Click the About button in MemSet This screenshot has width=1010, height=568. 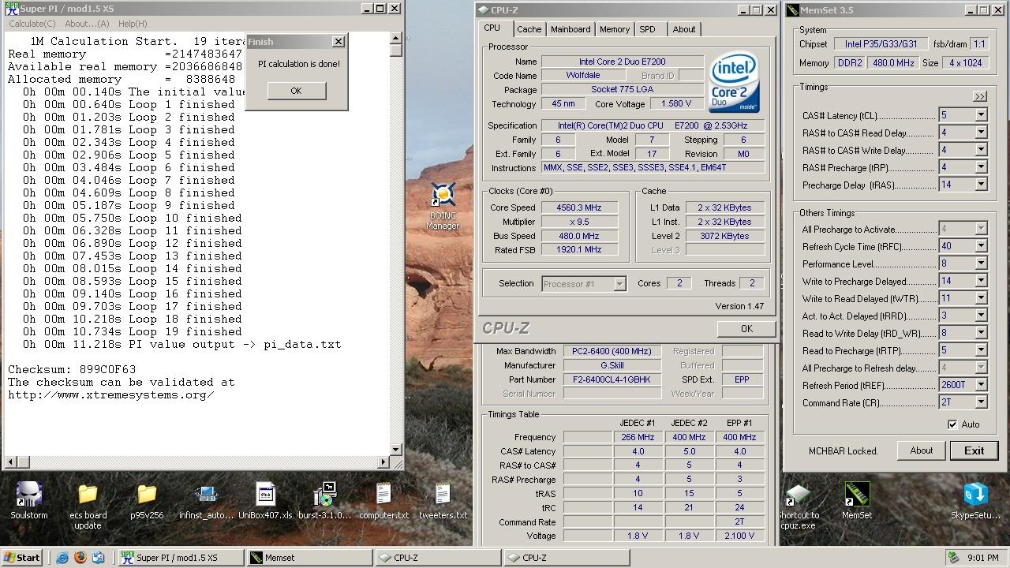[922, 450]
